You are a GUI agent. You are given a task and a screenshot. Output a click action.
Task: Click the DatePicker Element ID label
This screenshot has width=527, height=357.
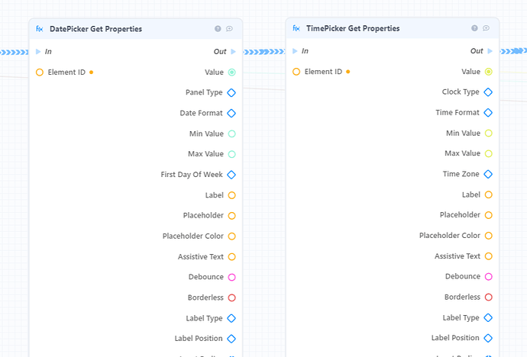click(x=66, y=72)
